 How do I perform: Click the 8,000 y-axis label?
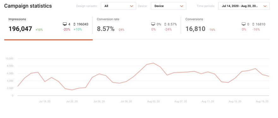pyautogui.click(x=10, y=66)
